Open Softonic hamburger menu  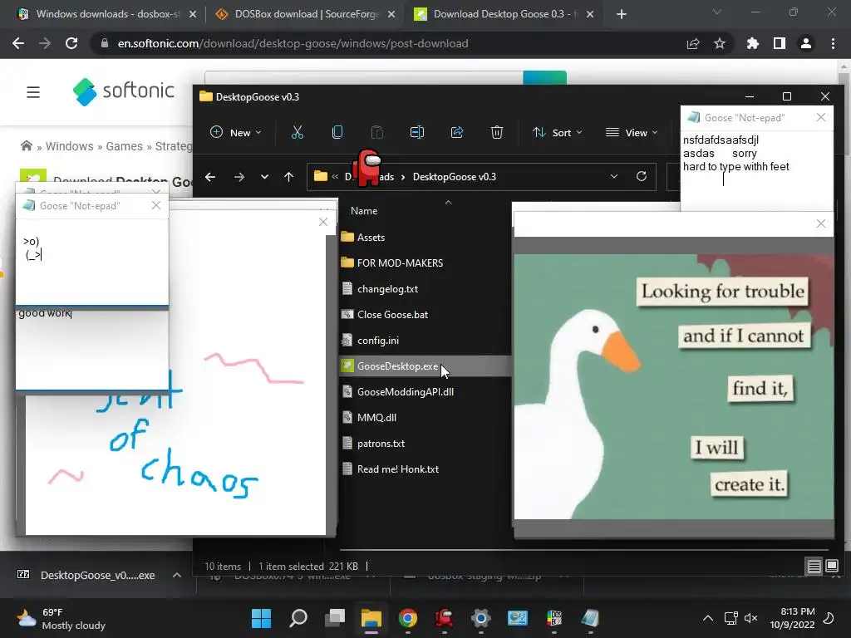point(33,92)
